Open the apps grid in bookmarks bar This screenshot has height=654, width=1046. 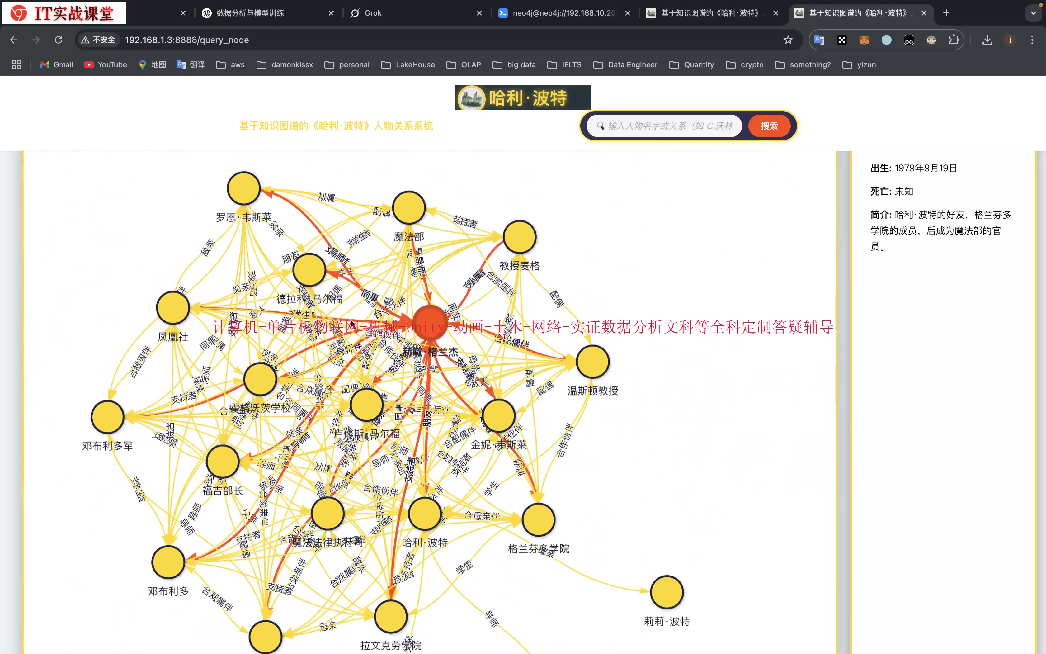[16, 64]
